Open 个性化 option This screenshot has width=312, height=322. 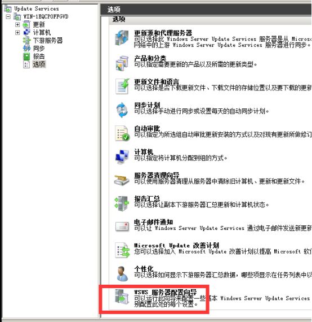pyautogui.click(x=144, y=269)
